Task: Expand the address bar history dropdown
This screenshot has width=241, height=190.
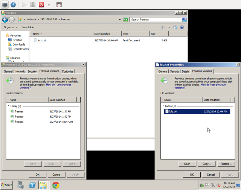Action: tap(120, 20)
